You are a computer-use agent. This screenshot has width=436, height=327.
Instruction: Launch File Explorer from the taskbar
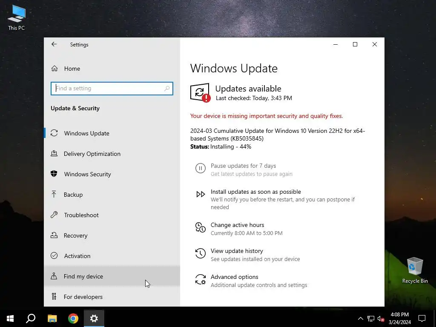[52, 318]
